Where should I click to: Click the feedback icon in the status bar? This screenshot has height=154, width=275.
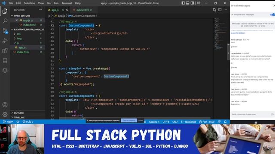click(219, 121)
